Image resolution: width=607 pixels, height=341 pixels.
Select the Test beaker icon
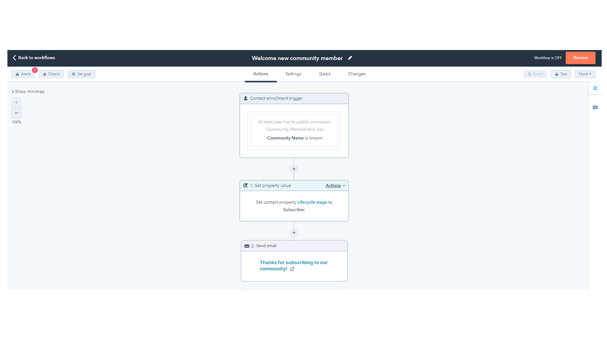pos(557,74)
